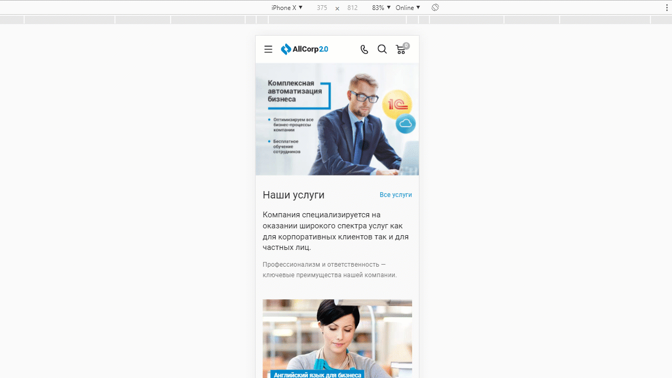Tap the phone call icon
672x378 pixels.
364,49
